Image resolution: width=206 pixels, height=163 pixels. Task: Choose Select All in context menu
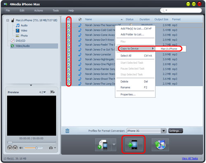(136, 56)
